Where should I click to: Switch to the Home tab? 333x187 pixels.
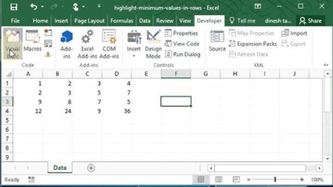(x=40, y=21)
